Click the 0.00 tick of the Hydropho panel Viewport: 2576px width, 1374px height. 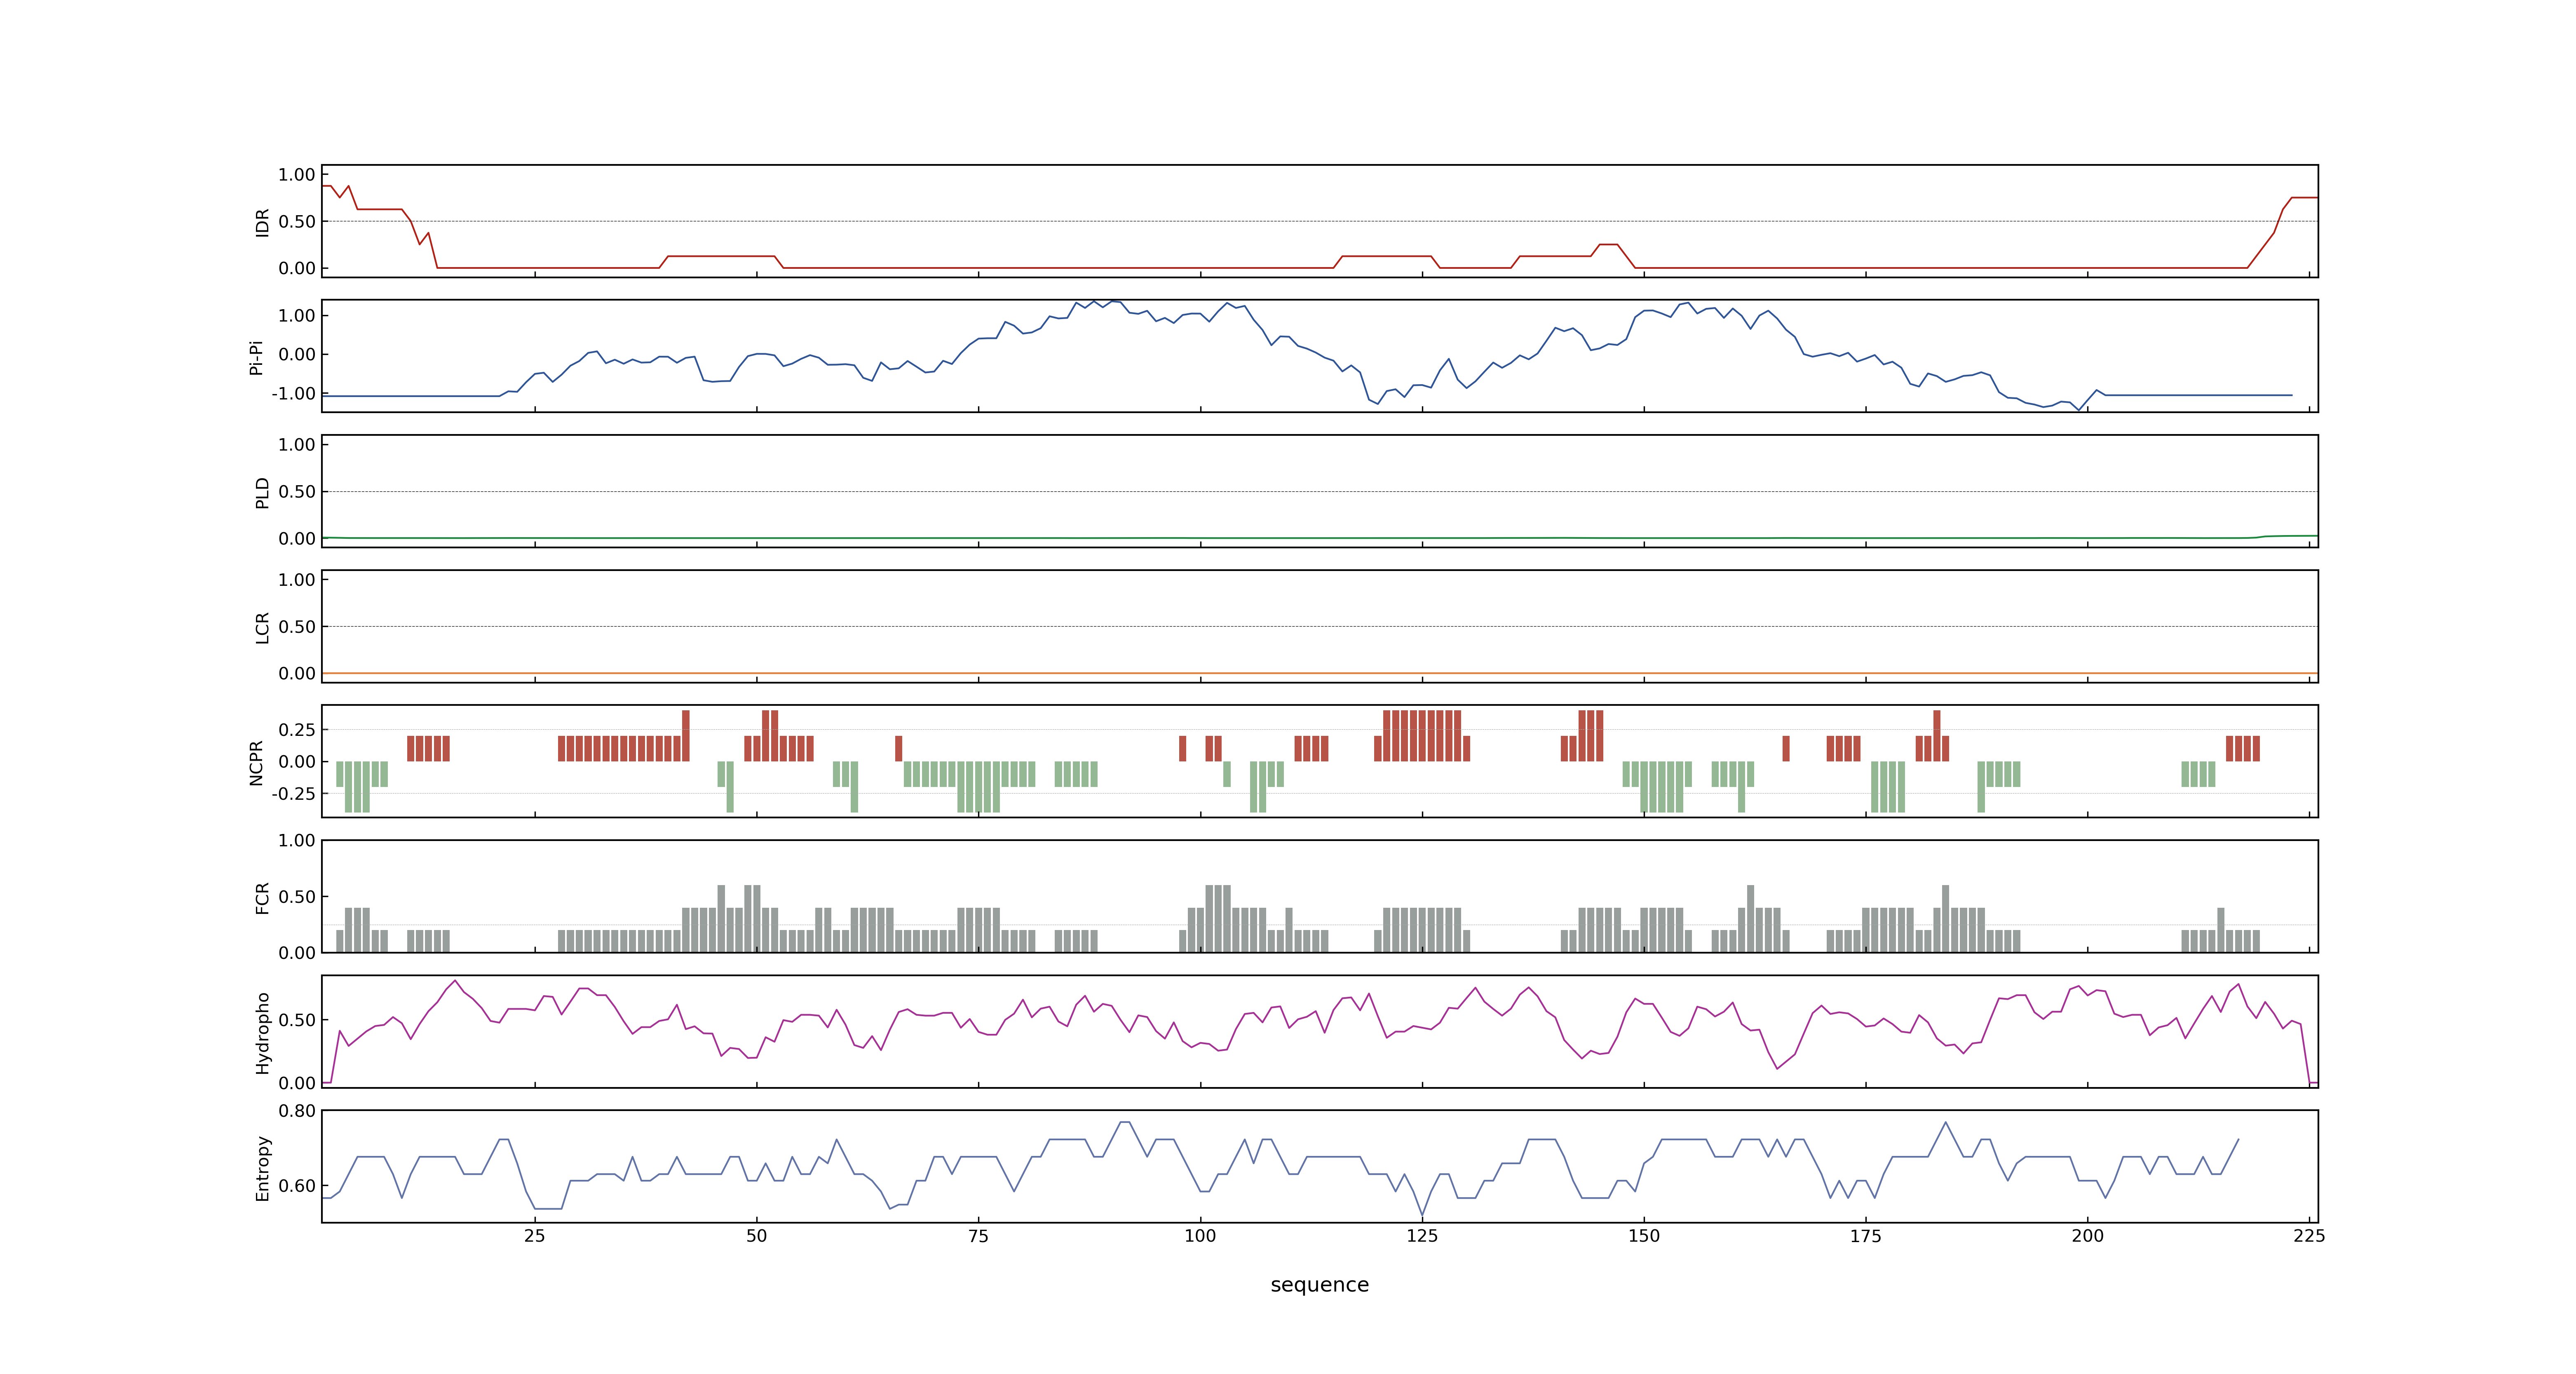[297, 1083]
